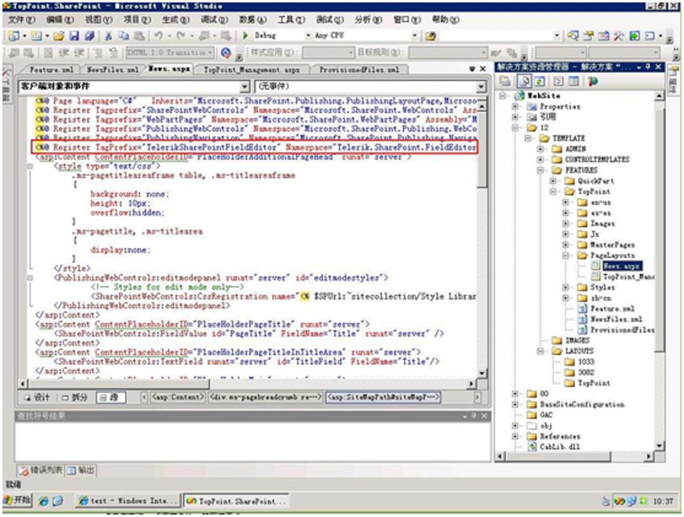684x517 pixels.
Task: Click the Open File folder icon
Action: click(59, 36)
